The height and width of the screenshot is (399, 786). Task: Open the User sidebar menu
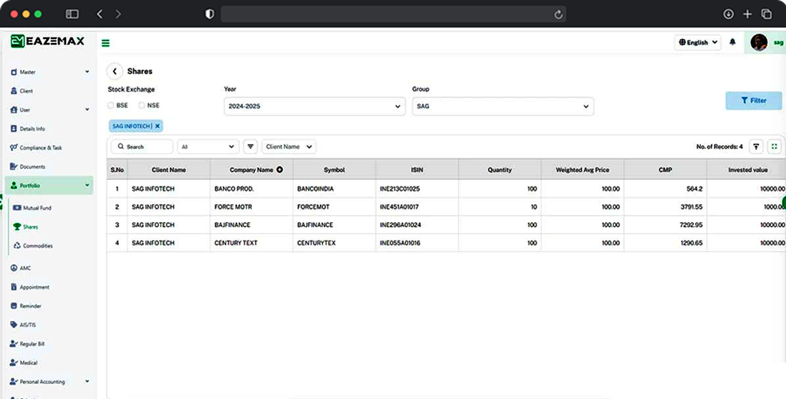[x=49, y=110]
